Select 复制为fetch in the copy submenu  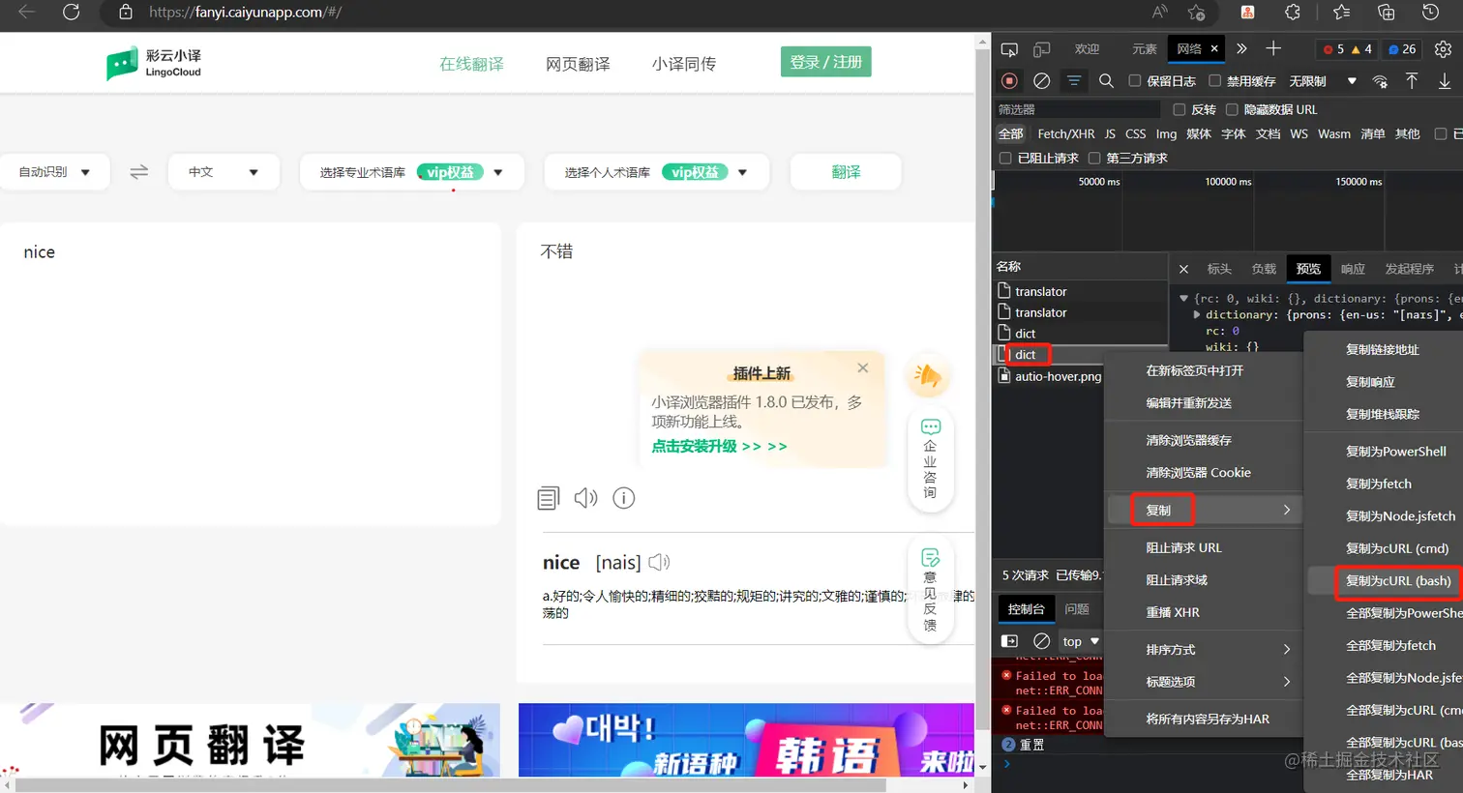tap(1379, 484)
